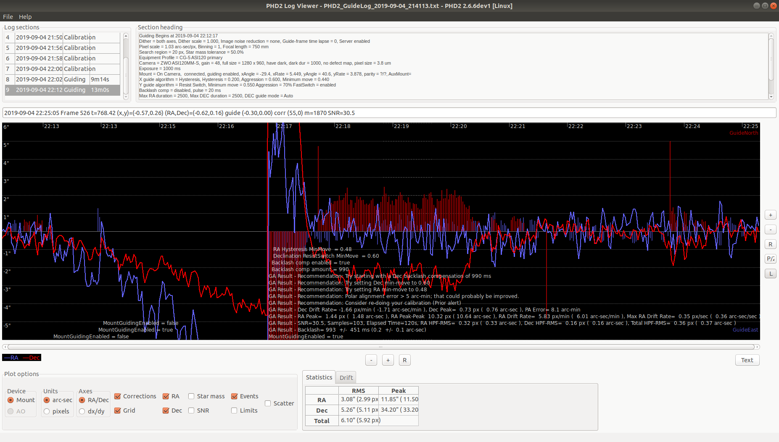Click section heading text scrollbar
This screenshot has height=442, width=779.
pyautogui.click(x=771, y=59)
